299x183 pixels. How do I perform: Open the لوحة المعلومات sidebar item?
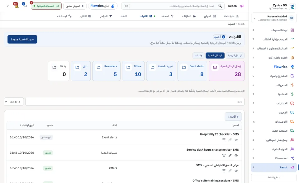pyautogui.click(x=273, y=30)
